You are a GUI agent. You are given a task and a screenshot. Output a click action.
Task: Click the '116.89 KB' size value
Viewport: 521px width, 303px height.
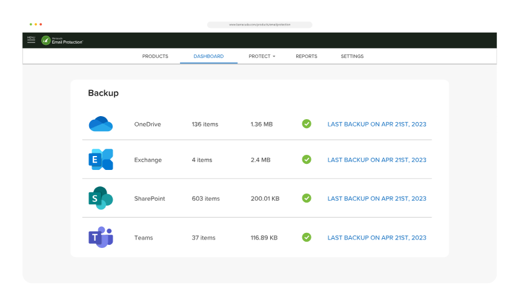point(264,238)
